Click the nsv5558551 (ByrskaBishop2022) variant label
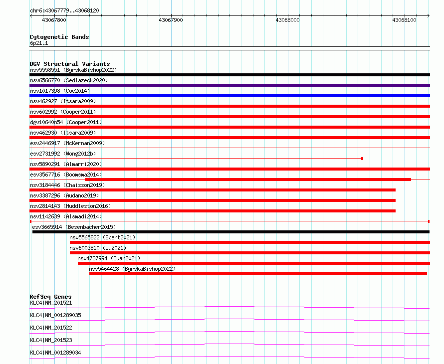 73,70
